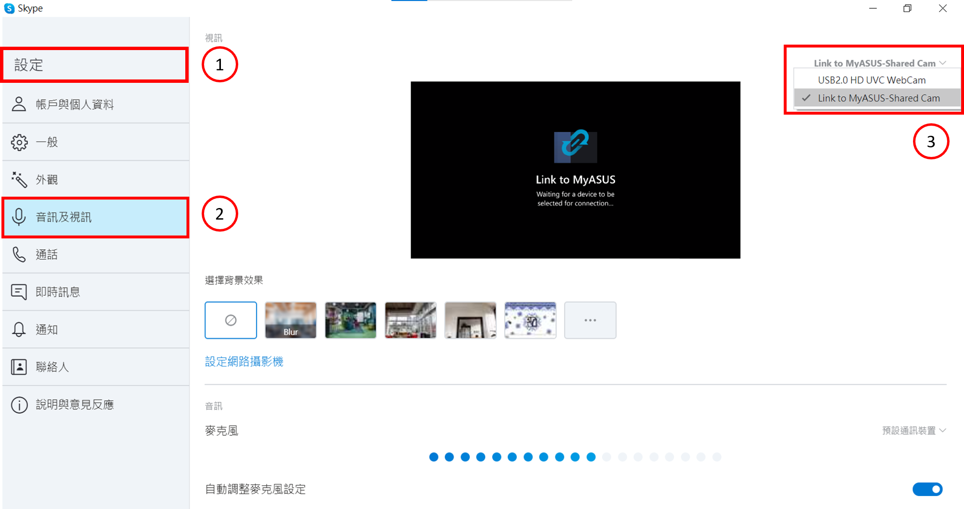Click the microphone level indicator dots
This screenshot has height=509, width=964.
(575, 457)
